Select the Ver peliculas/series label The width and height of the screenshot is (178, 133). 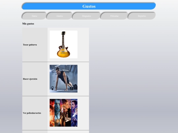[x=32, y=113]
